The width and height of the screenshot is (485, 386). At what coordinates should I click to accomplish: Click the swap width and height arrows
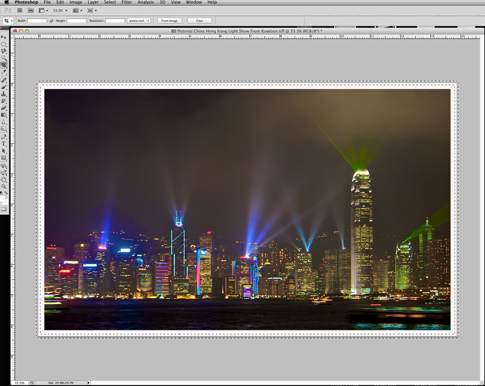[x=52, y=21]
